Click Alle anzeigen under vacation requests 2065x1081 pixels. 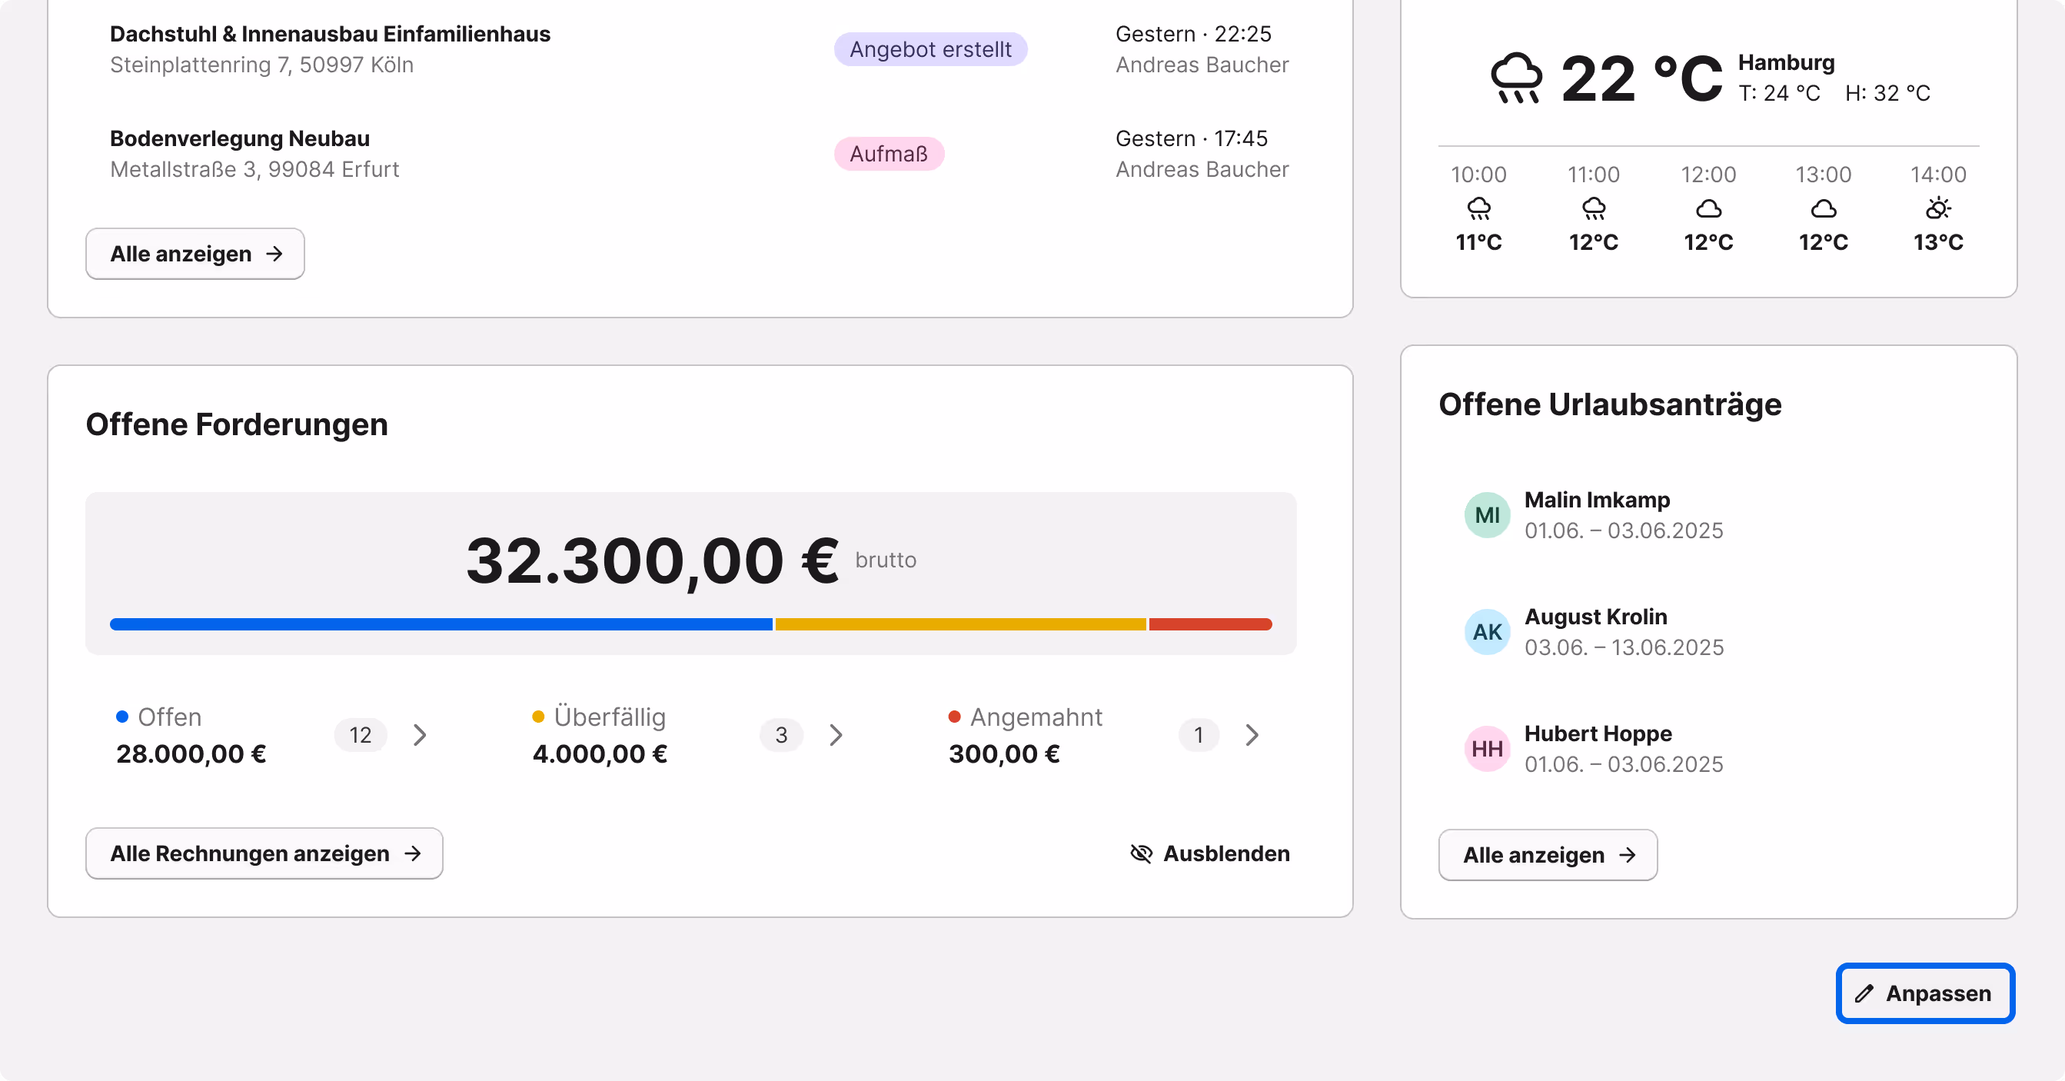point(1547,855)
